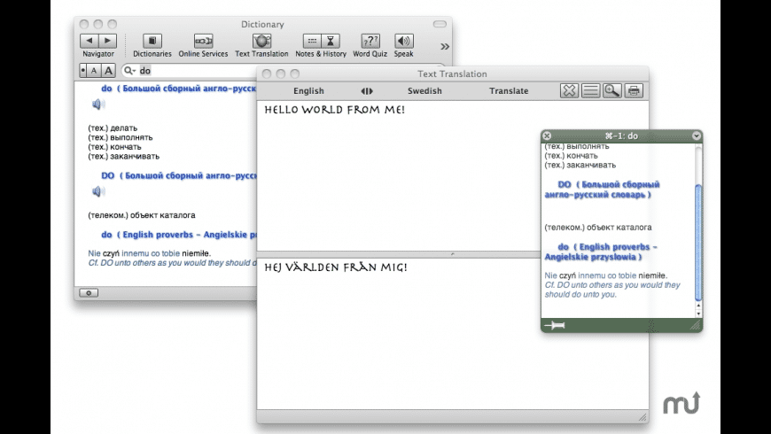Screen dimensions: 771x434
Task: Click translated text 'Hej världen från mig!'
Action: pyautogui.click(x=336, y=267)
